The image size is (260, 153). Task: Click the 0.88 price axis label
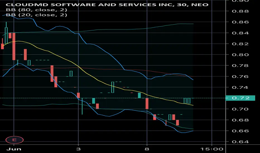click(x=240, y=11)
